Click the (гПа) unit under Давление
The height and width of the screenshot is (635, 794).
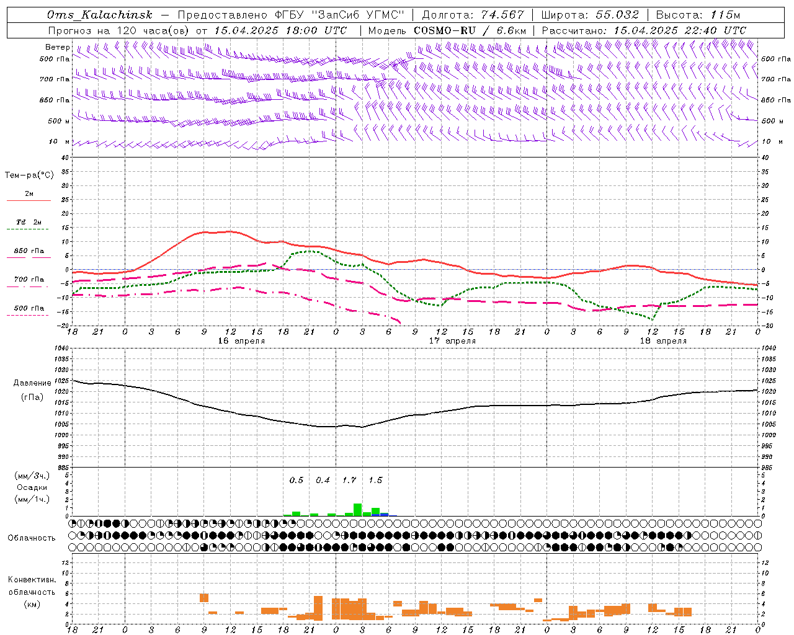[x=32, y=397]
